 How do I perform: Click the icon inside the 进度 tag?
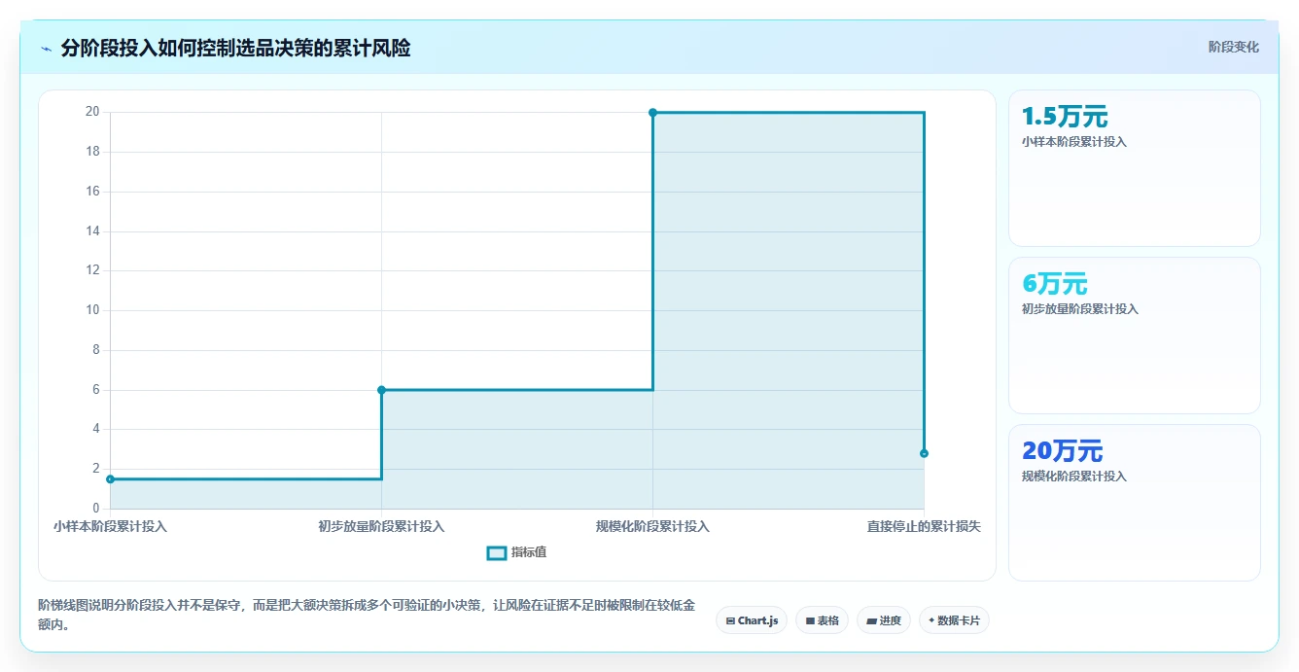coord(871,620)
